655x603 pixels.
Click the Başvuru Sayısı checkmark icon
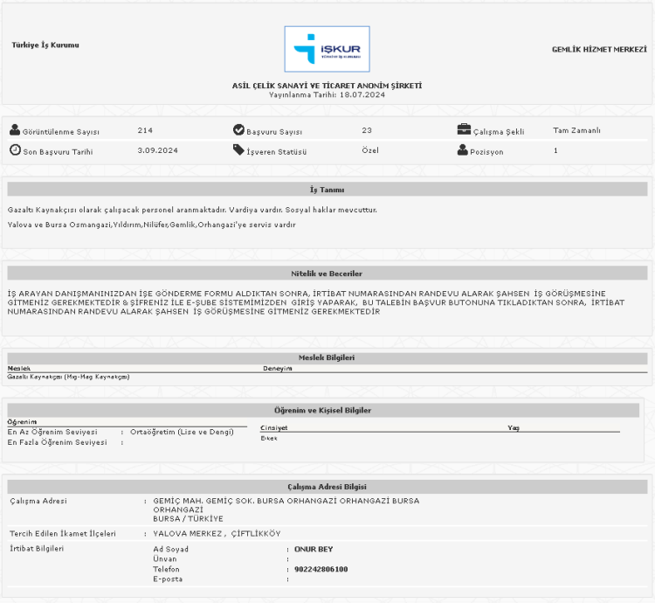coord(238,130)
